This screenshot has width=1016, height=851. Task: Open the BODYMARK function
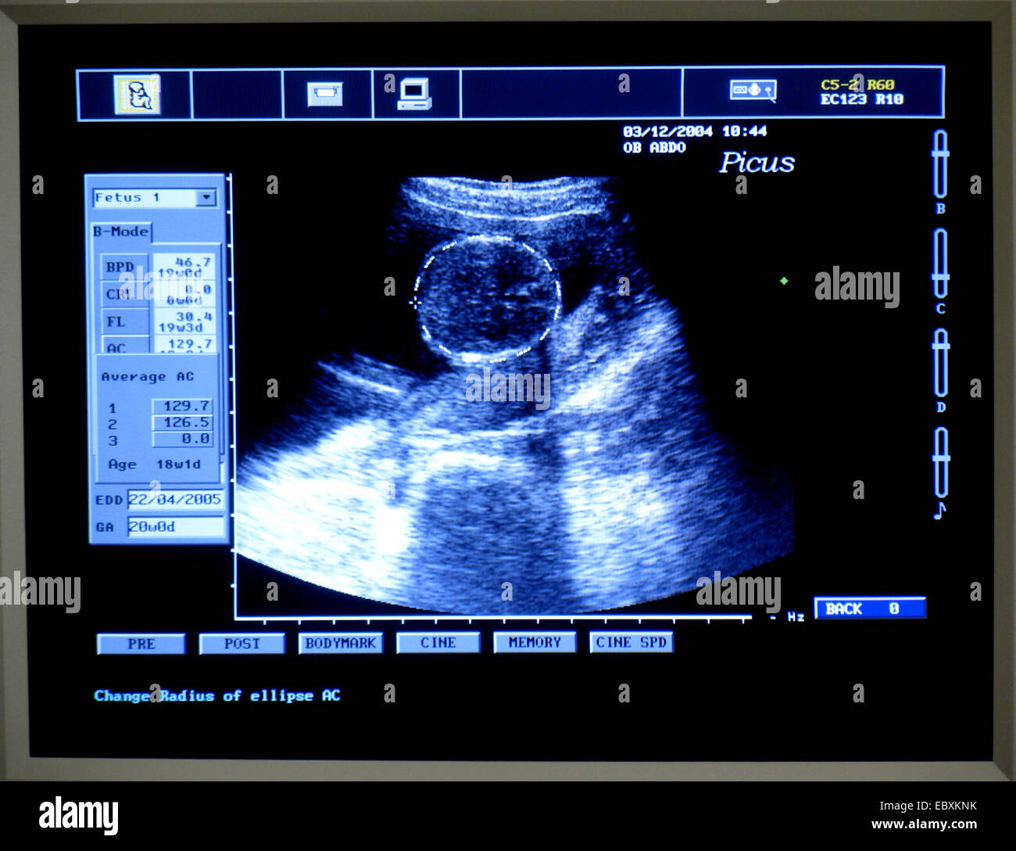(x=340, y=643)
